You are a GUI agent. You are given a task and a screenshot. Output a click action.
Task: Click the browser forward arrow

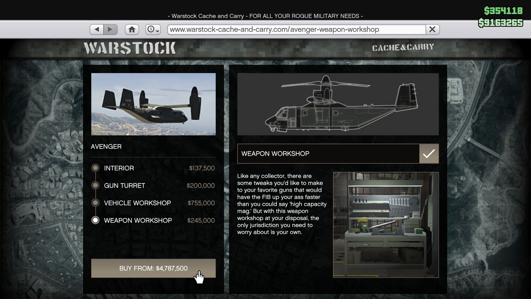[110, 29]
